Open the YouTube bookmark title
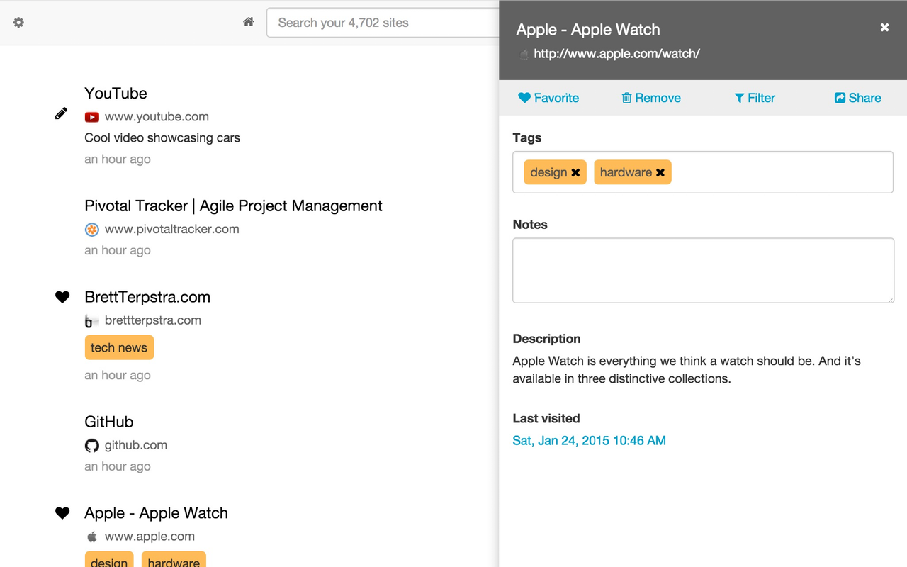Screen dimensions: 907x567 tap(116, 93)
